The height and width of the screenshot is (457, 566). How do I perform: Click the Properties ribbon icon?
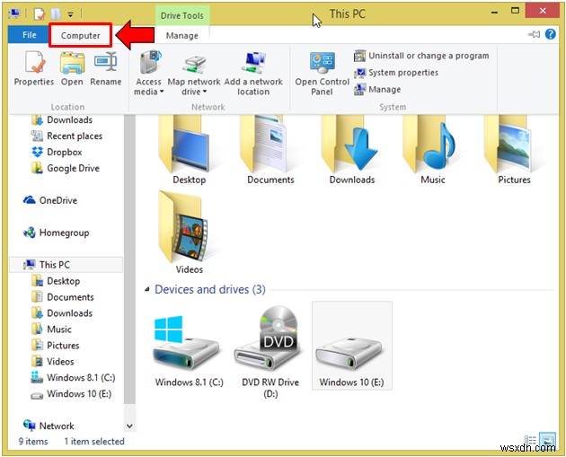[x=34, y=68]
